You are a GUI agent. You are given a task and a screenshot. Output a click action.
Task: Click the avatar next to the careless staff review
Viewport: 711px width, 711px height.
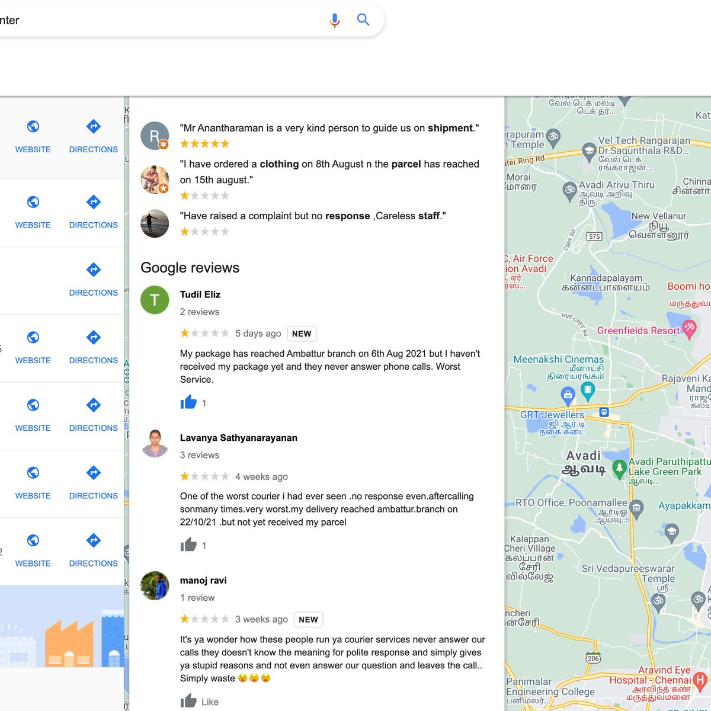(155, 223)
